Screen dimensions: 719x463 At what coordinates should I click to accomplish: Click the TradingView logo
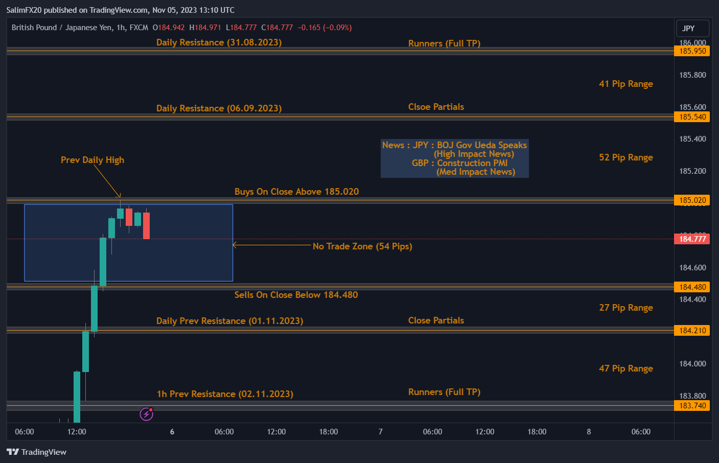pyautogui.click(x=37, y=452)
